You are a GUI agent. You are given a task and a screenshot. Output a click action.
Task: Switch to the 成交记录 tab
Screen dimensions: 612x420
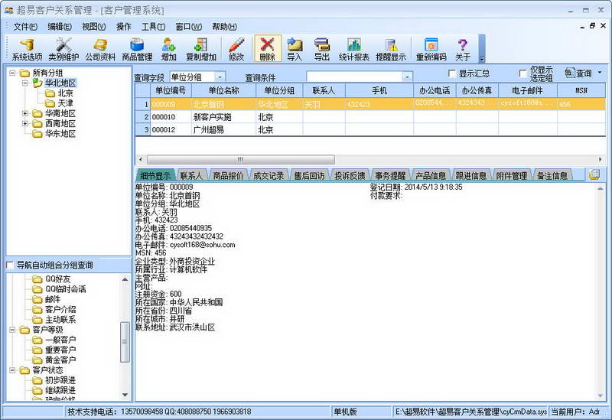tap(269, 175)
